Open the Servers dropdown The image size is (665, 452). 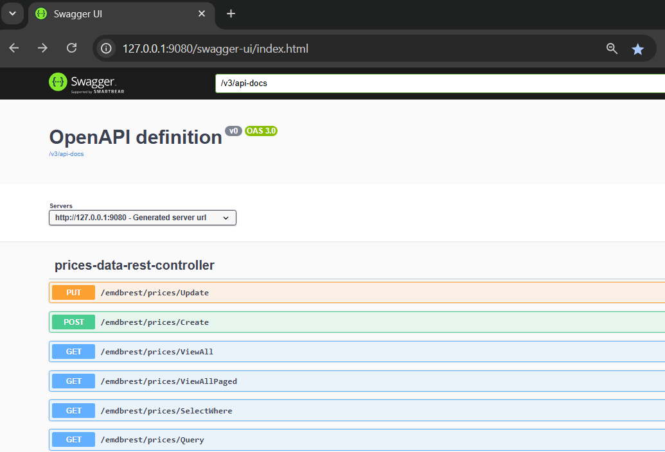click(143, 218)
